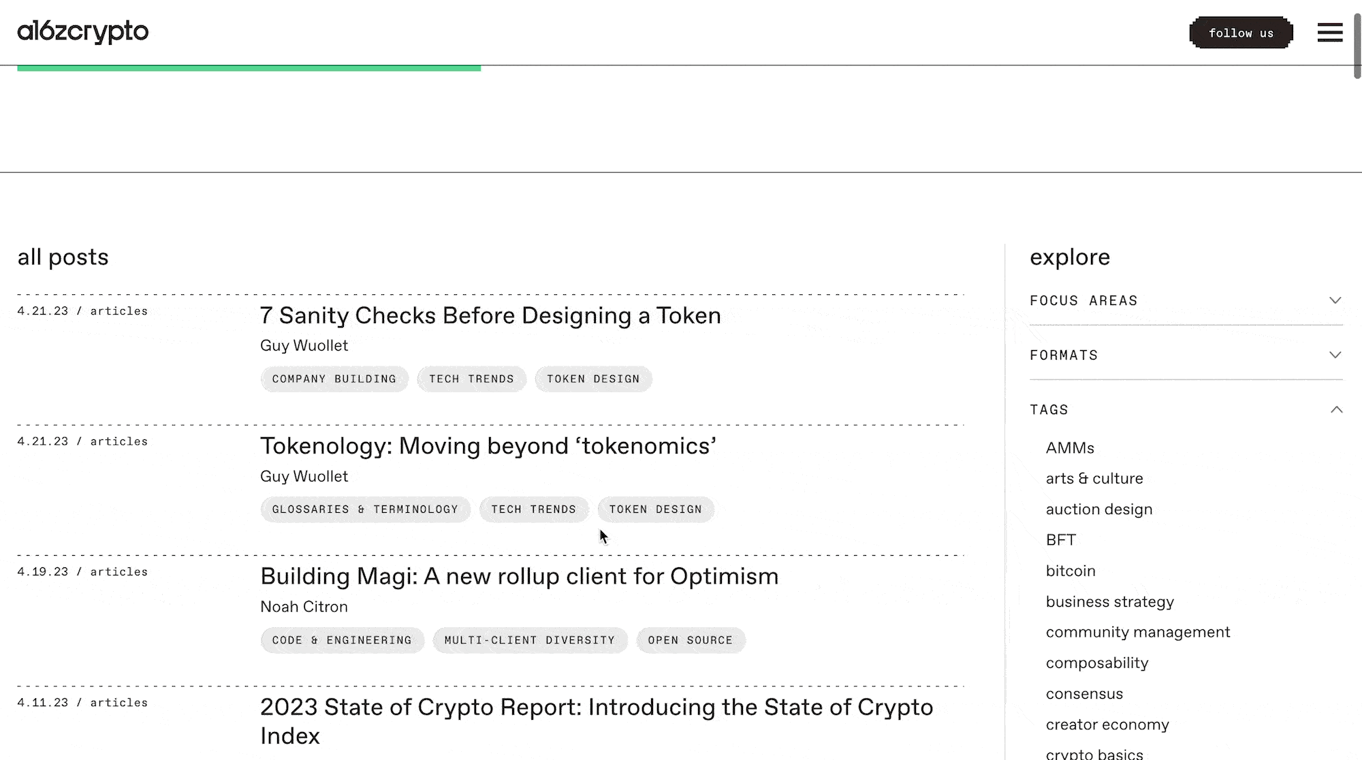This screenshot has height=760, width=1362.
Task: Expand the FOCUS AREAS section
Action: pos(1185,300)
